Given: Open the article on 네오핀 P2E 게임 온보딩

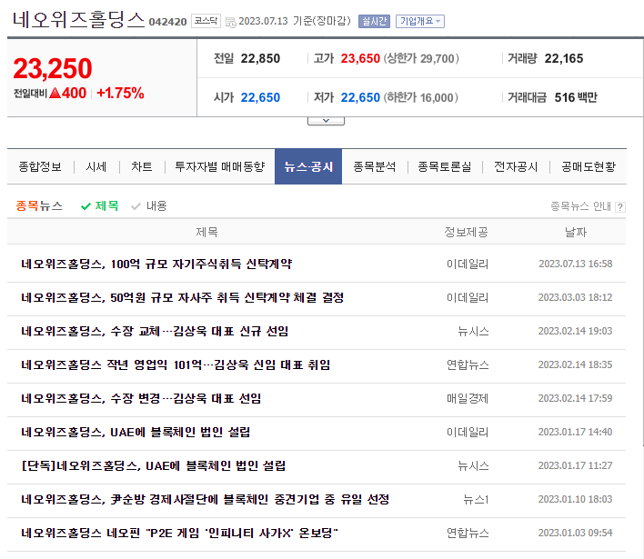Looking at the screenshot, I should 179,534.
